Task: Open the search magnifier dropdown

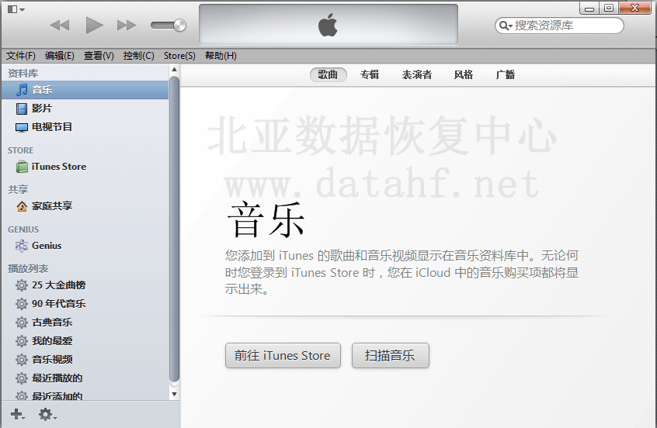Action: 506,26
